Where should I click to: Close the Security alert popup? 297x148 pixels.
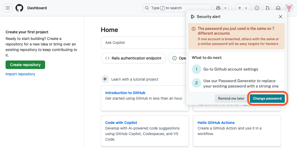coord(281,17)
